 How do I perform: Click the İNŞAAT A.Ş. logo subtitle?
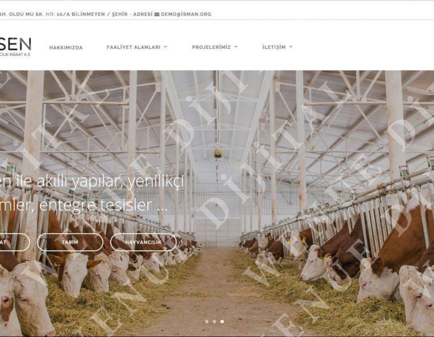[15, 55]
